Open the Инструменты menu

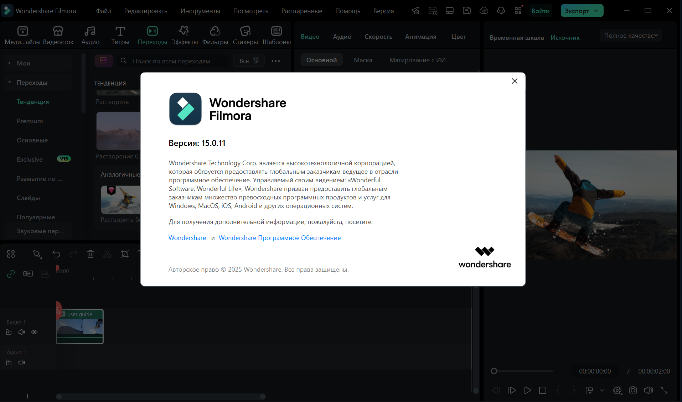click(200, 11)
